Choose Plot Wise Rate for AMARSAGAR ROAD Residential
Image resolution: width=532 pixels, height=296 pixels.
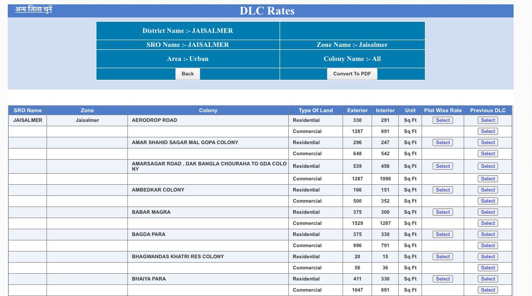[442, 166]
